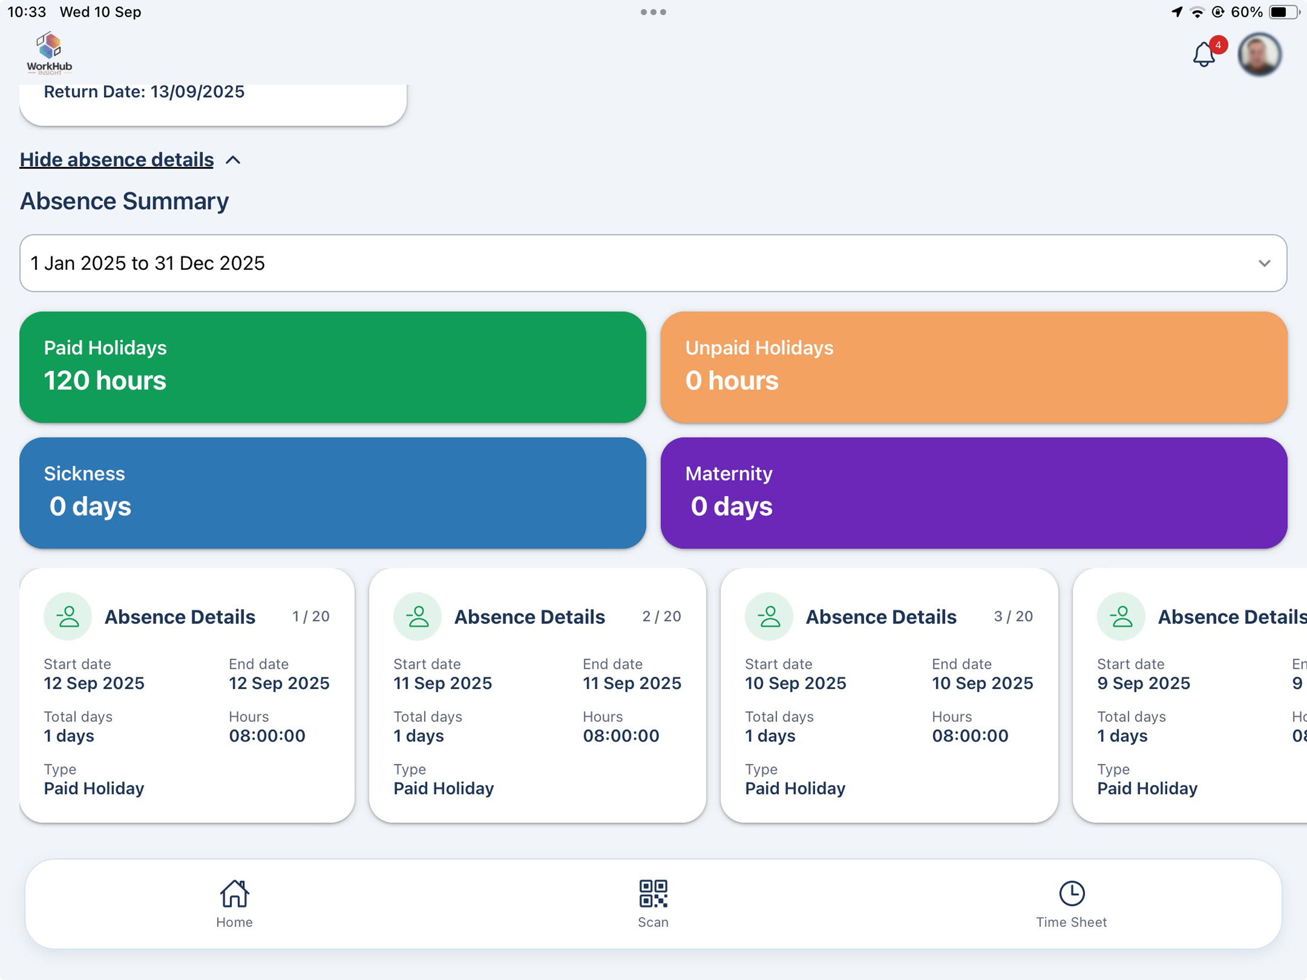Screen dimensions: 1307x980
Task: Tap the Wi-Fi status icon
Action: pyautogui.click(x=1196, y=12)
